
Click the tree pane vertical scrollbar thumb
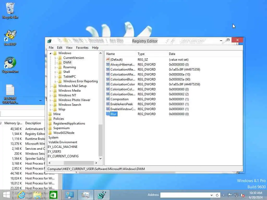pos(100,140)
